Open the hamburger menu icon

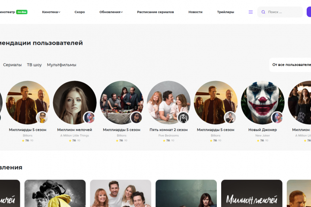point(251,12)
